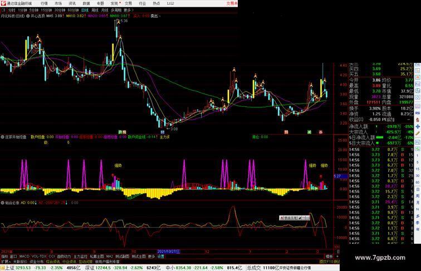Click the status bar leftmost yellow icon
Screen dimensions: 421x271
point(2,268)
